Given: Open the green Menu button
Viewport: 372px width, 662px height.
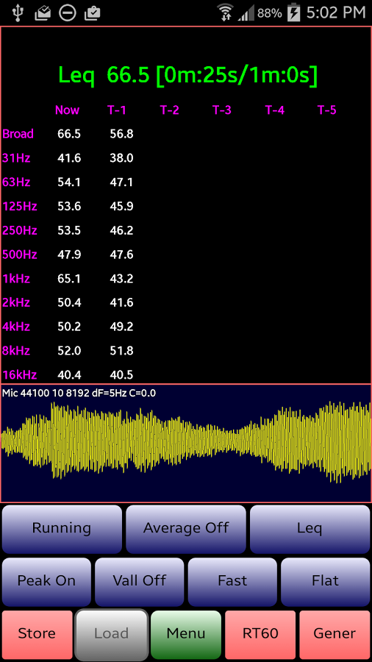Looking at the screenshot, I should tap(186, 635).
